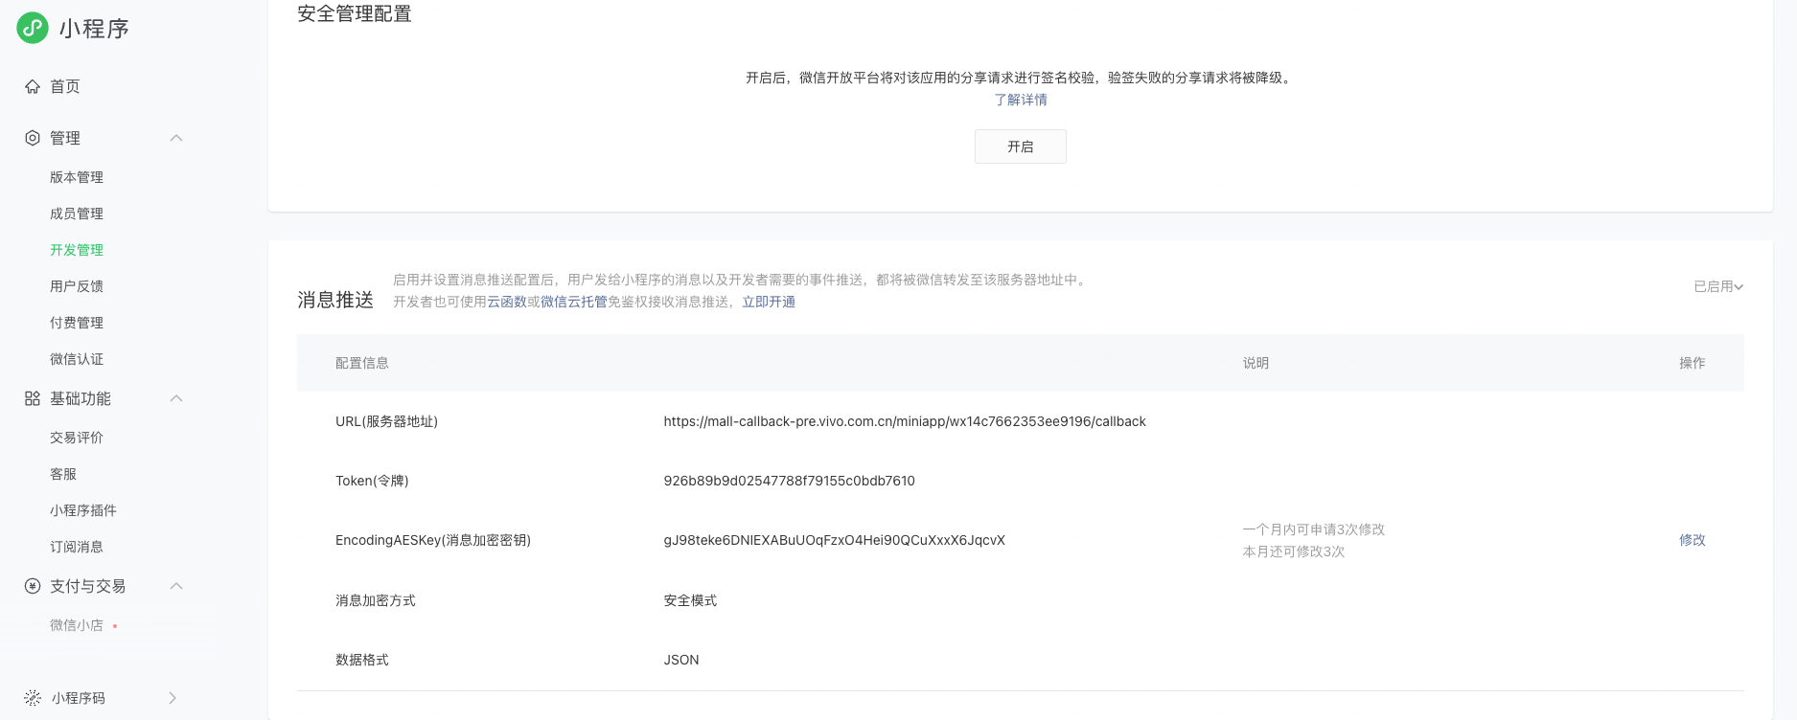
Task: Open the 已启用 status dropdown
Action: (x=1718, y=286)
